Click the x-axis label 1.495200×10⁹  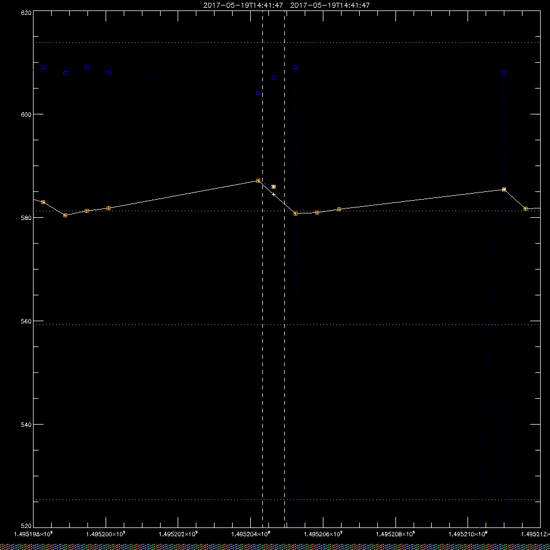click(x=106, y=534)
